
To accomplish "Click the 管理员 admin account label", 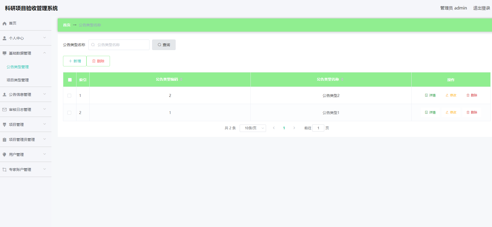I will (x=454, y=8).
